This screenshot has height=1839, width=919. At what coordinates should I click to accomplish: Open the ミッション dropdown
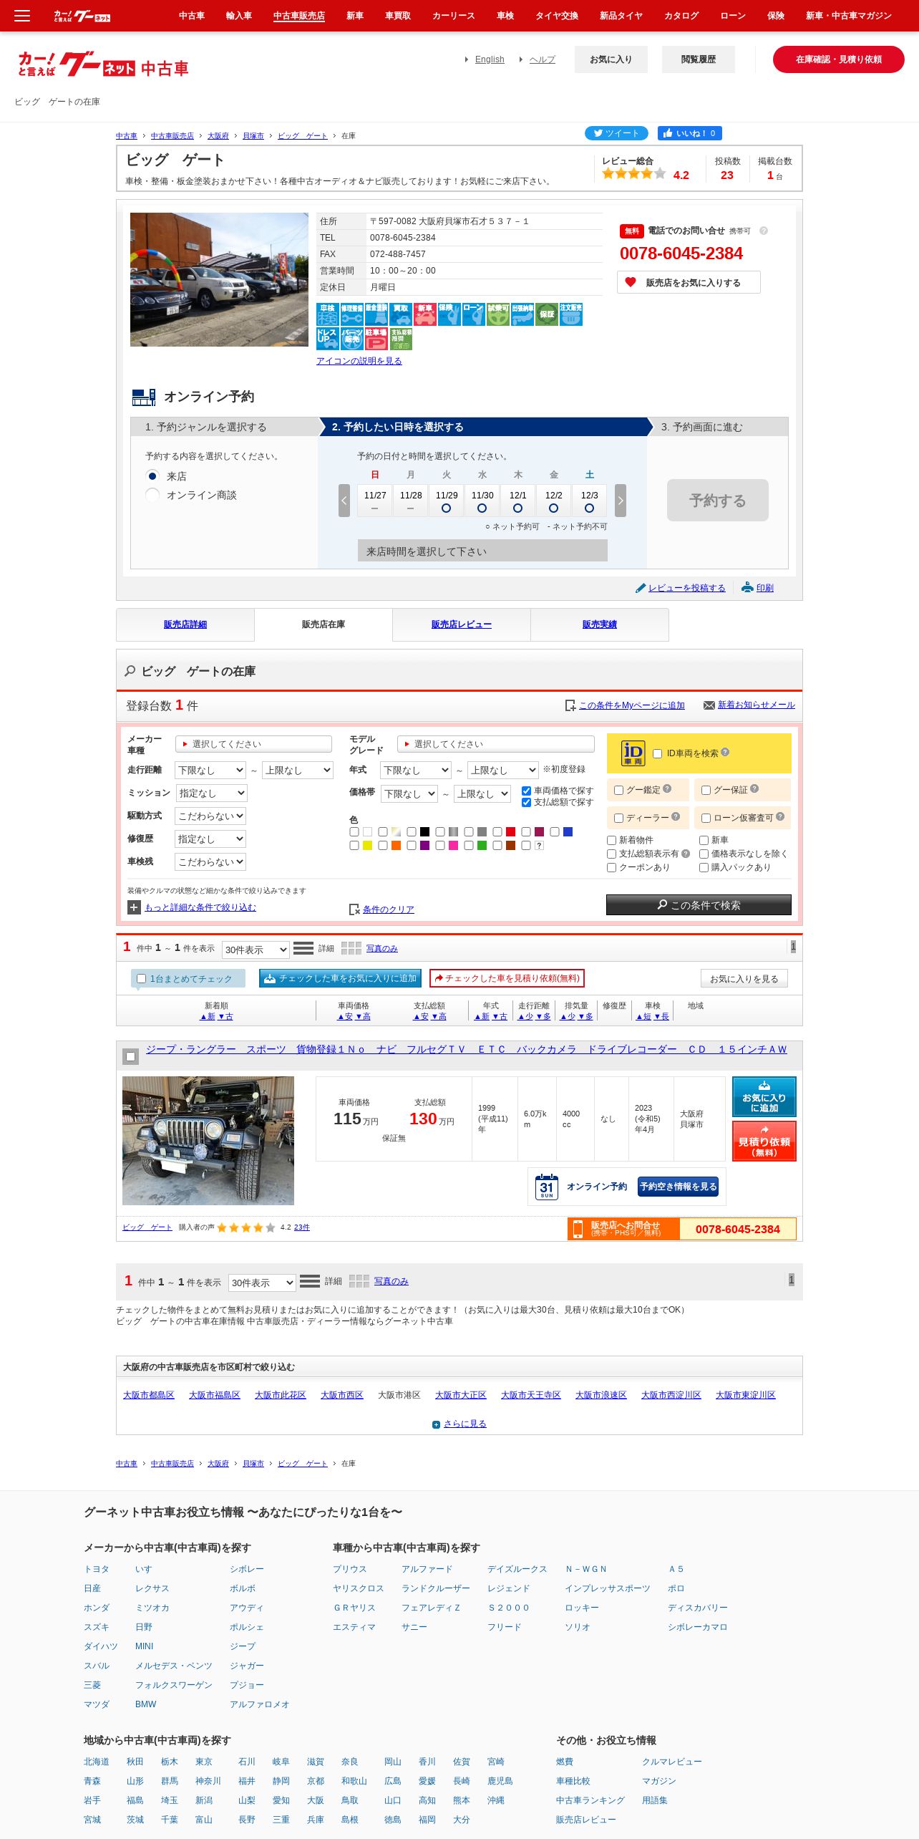(210, 793)
